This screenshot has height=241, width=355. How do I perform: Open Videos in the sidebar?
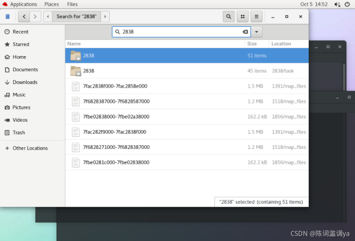pos(33,120)
